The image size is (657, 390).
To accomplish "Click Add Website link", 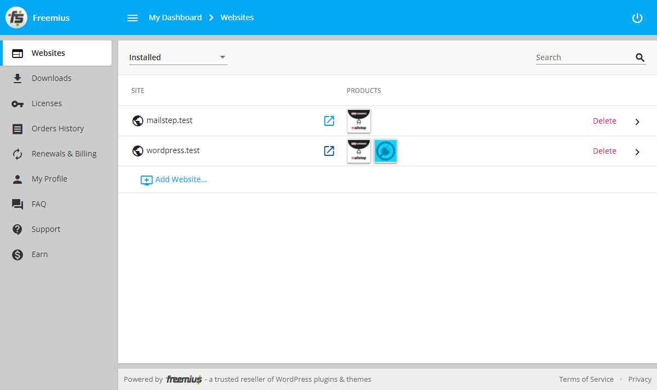I will click(x=174, y=179).
